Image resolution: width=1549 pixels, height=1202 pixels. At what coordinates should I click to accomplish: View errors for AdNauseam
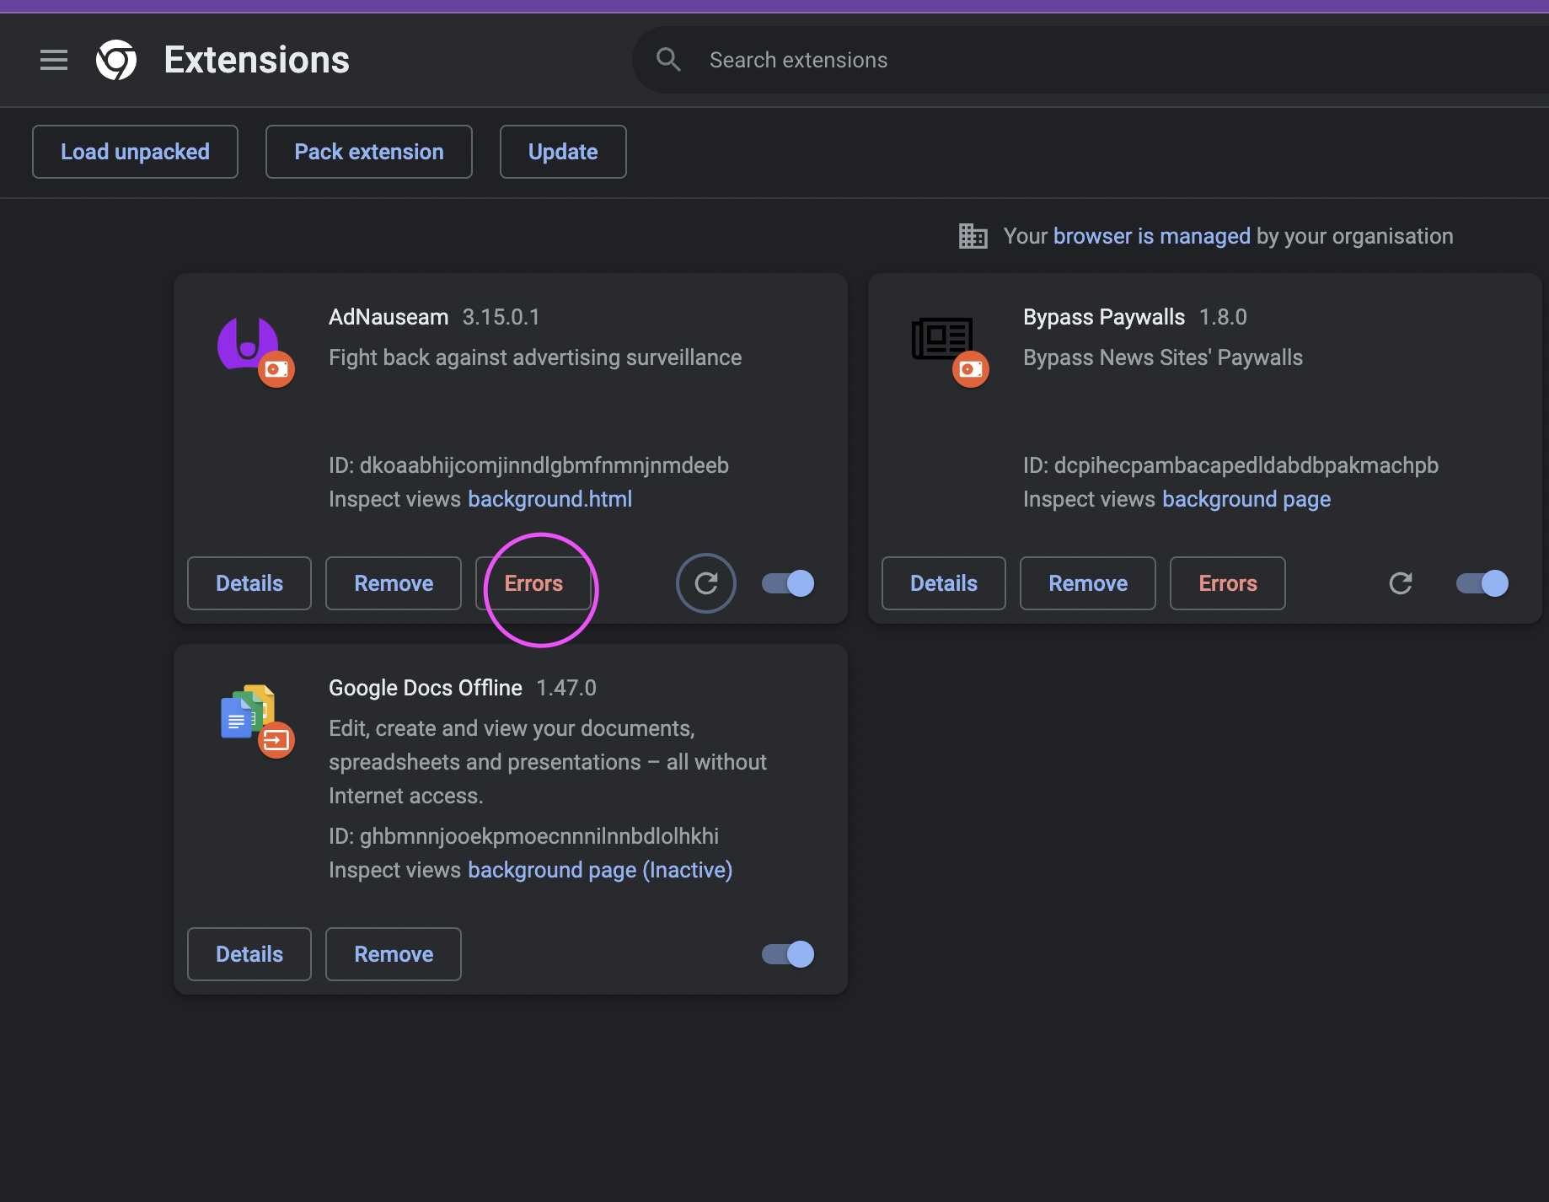click(533, 582)
